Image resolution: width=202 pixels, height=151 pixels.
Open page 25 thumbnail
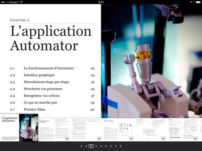(x=151, y=130)
